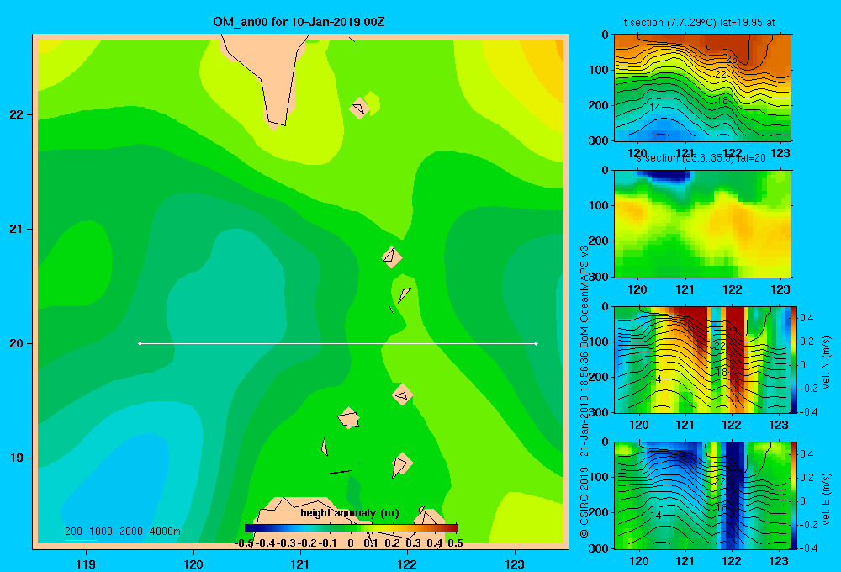Click the 0.5 tick on height anomaly scale
The width and height of the screenshot is (841, 572).
tap(455, 543)
